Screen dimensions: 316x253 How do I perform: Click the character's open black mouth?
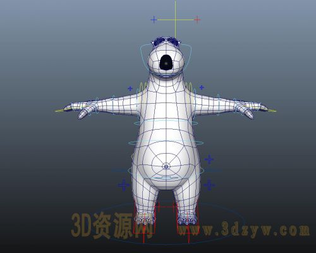click(166, 62)
